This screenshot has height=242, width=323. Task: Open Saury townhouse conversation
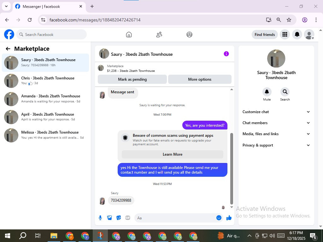tap(45, 63)
